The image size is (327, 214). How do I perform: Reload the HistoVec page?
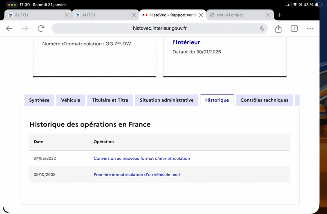(41, 29)
